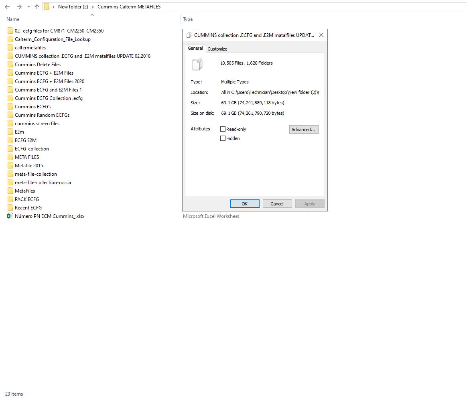The image size is (467, 398).
Task: Click Cummins ECFG + E2M Files 2020 name
Action: (49, 81)
